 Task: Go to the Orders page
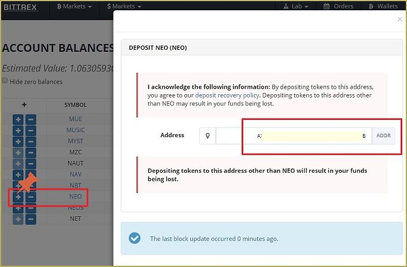(339, 6)
